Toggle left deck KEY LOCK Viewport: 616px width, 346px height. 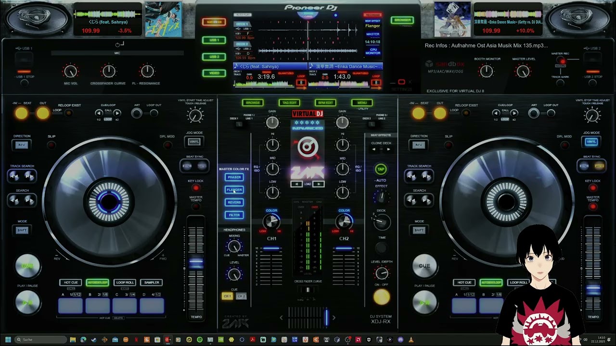[x=196, y=188]
